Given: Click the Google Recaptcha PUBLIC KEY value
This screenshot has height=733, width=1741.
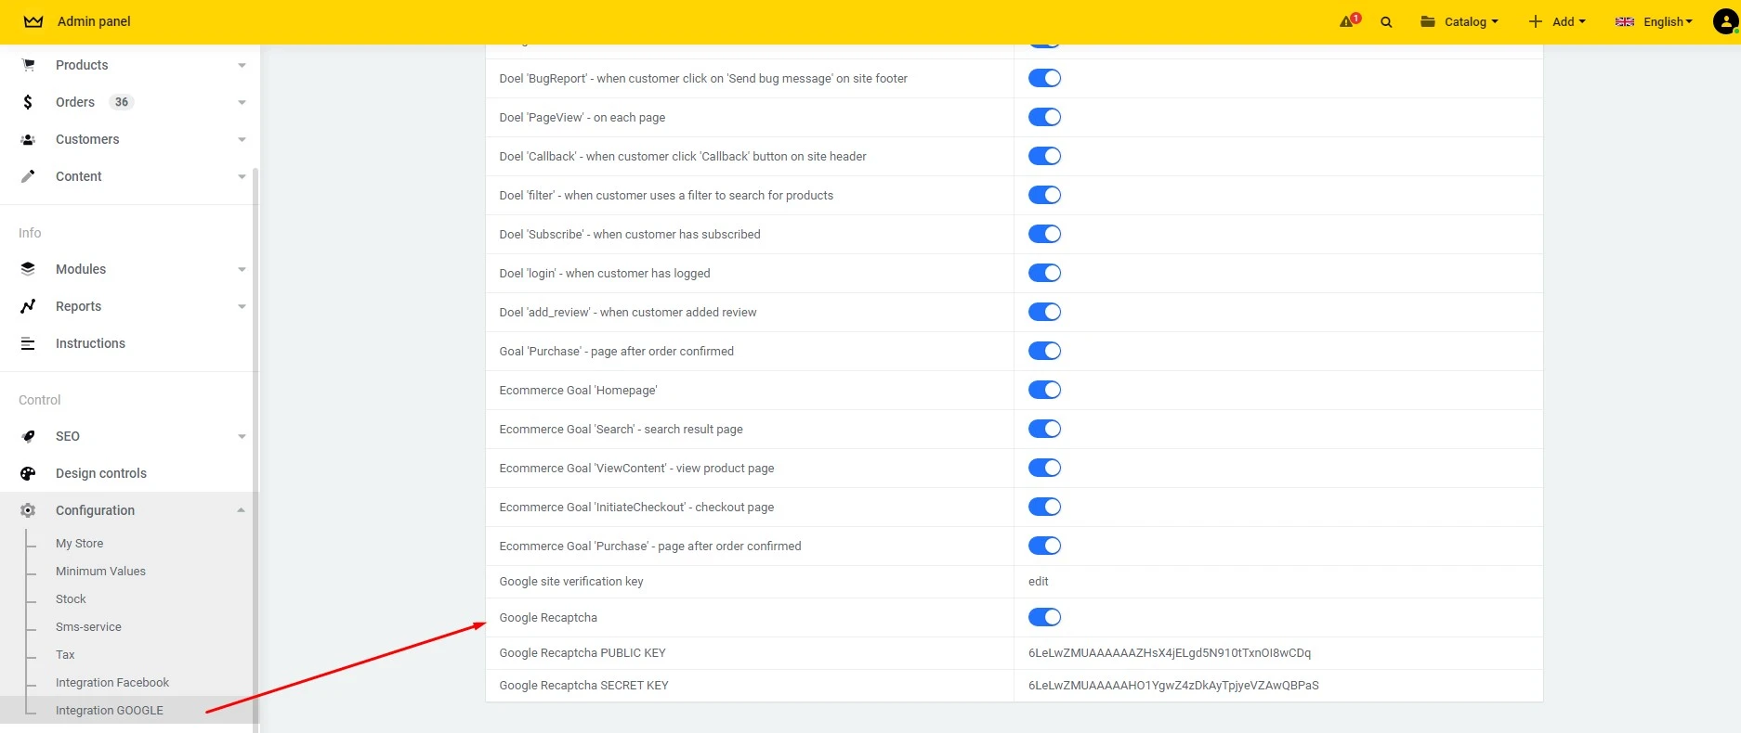Looking at the screenshot, I should tap(1169, 653).
